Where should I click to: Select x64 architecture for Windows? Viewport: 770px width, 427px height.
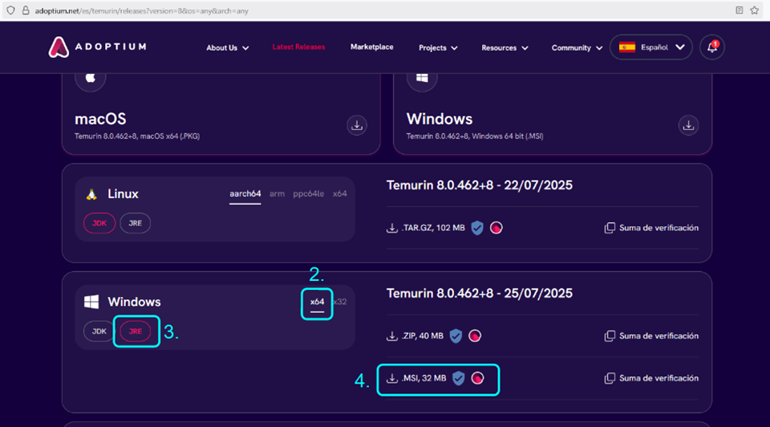317,303
